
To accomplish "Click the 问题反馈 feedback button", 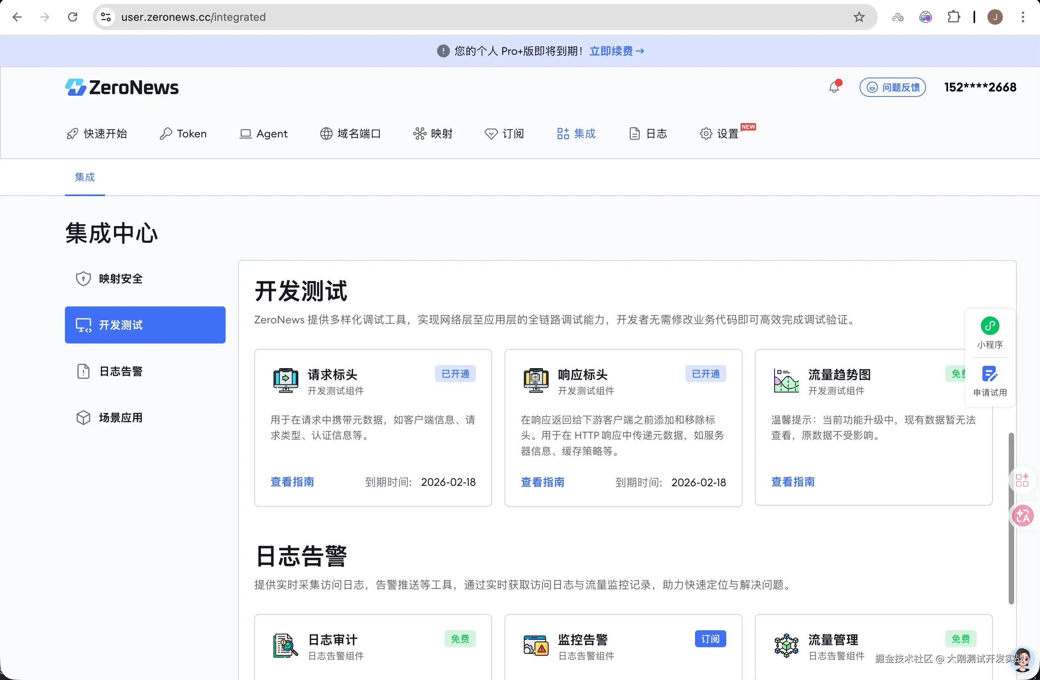I will click(892, 87).
